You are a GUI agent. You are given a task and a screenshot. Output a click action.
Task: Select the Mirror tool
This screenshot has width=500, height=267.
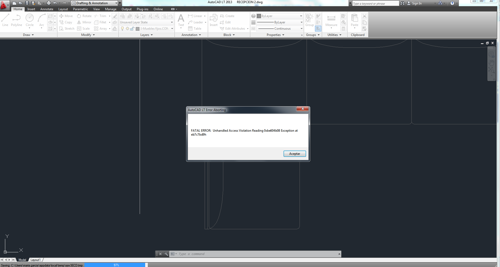(x=84, y=22)
